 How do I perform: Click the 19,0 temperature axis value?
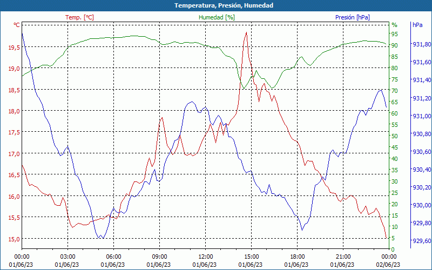point(14,69)
